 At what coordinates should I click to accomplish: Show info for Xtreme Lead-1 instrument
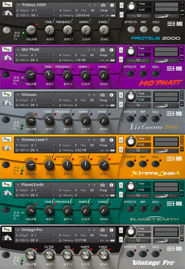112,140
